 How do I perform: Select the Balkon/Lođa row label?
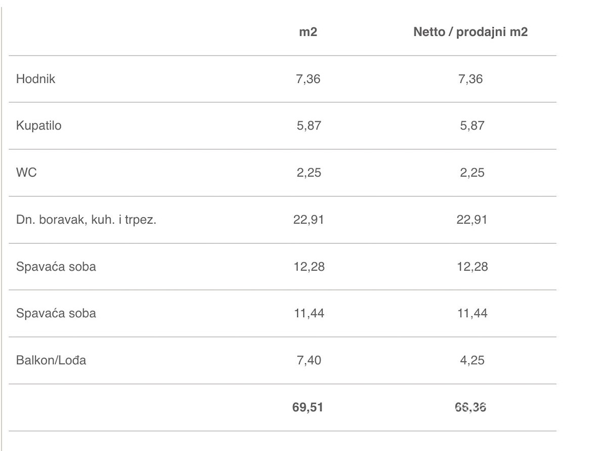click(x=51, y=360)
